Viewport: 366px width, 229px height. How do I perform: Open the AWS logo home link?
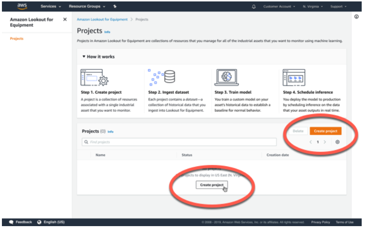pyautogui.click(x=22, y=6)
